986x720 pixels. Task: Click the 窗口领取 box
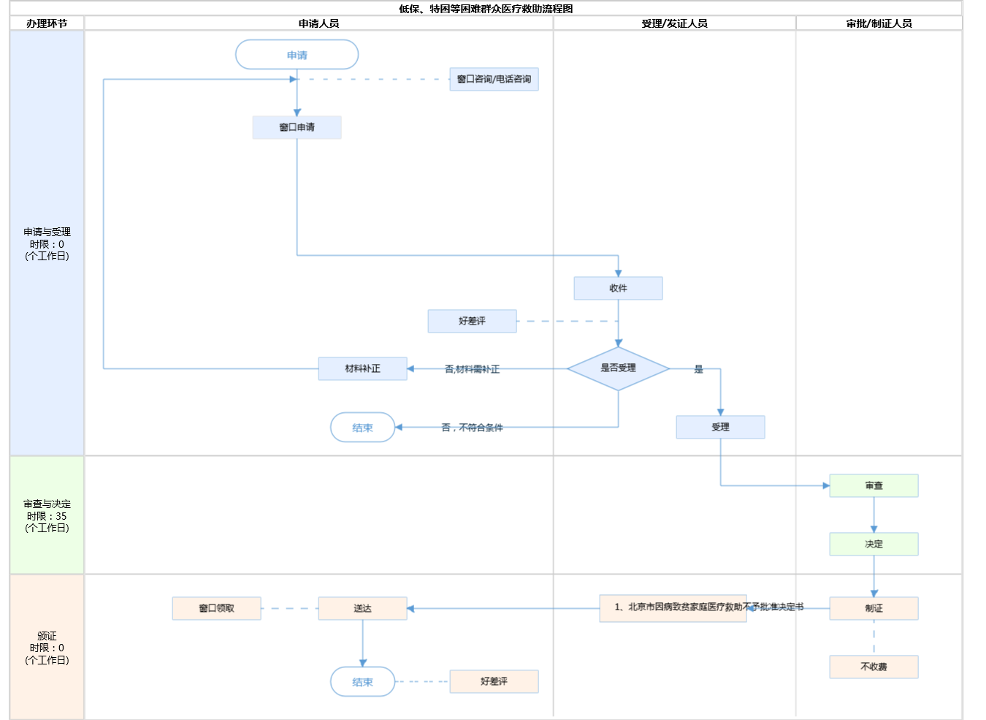pos(216,608)
